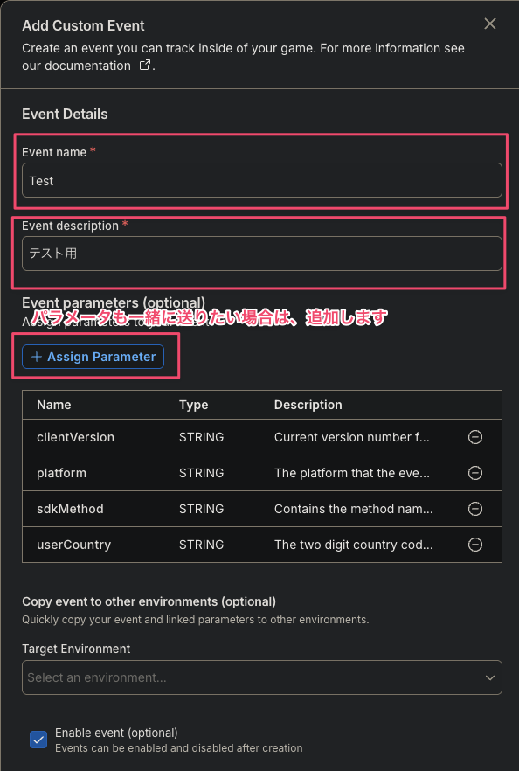
Task: Remove the sdkMethod parameter
Action: click(x=474, y=509)
